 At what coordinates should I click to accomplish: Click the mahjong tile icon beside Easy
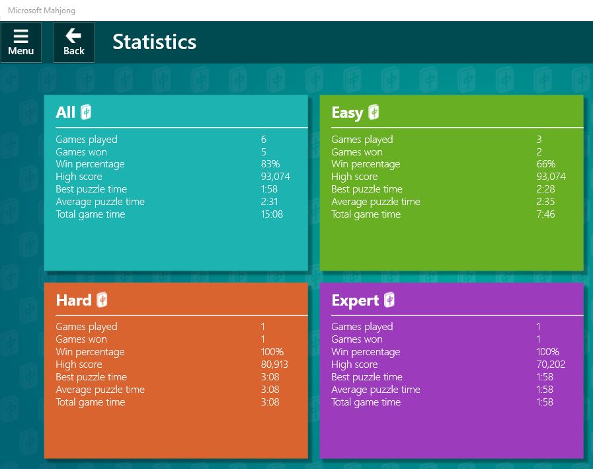tap(374, 112)
